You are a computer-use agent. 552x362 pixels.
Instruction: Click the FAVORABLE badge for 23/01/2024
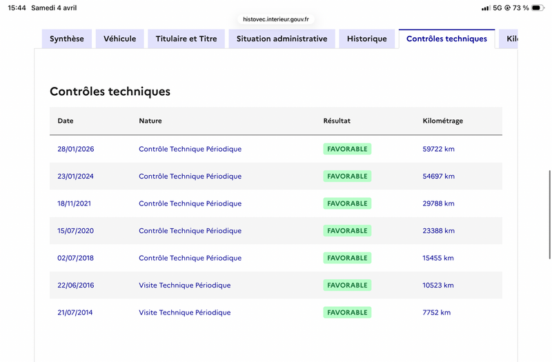(347, 177)
